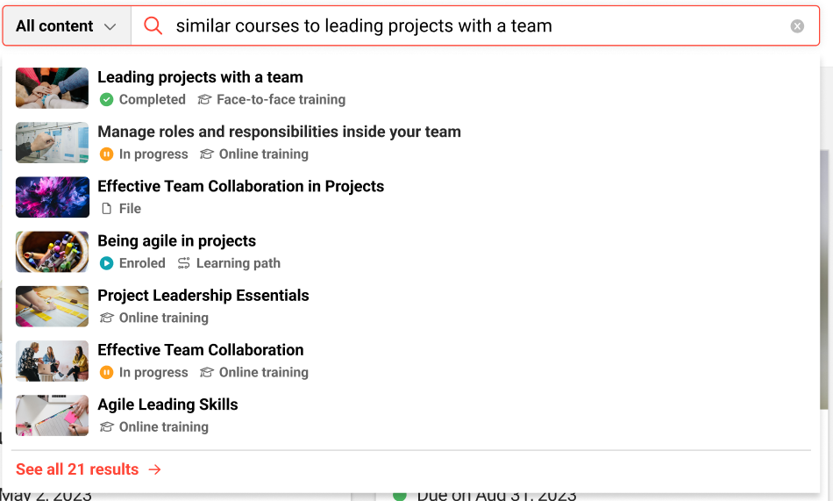Click the Learning path icon
Image resolution: width=833 pixels, height=501 pixels.
pyautogui.click(x=184, y=263)
